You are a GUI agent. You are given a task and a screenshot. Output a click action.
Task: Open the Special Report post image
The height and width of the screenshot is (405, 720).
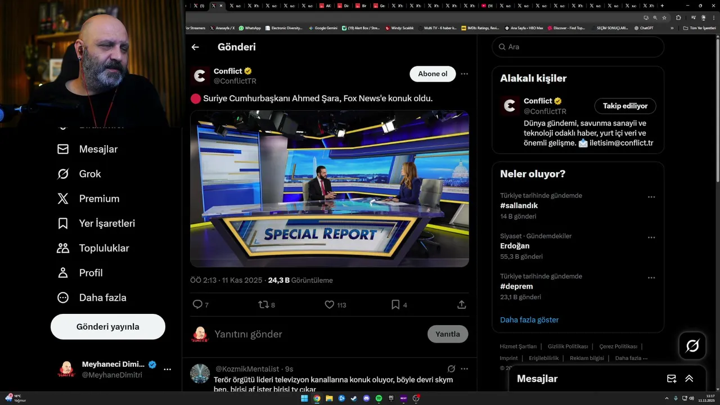point(330,188)
